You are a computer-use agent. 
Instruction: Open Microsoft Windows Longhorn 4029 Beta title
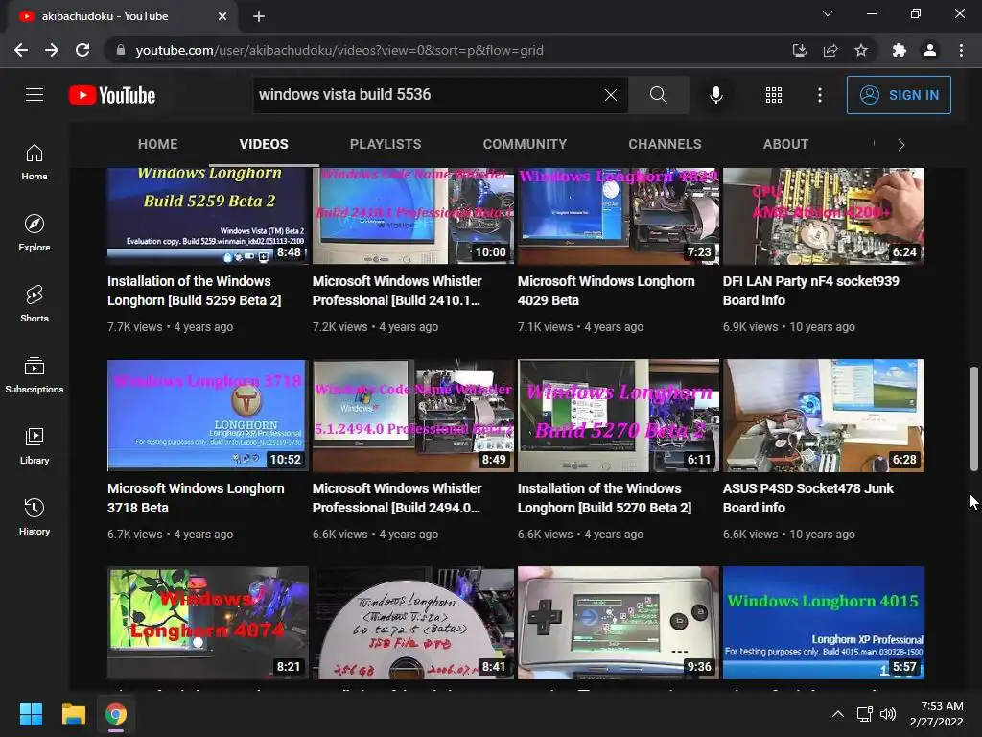pyautogui.click(x=606, y=291)
